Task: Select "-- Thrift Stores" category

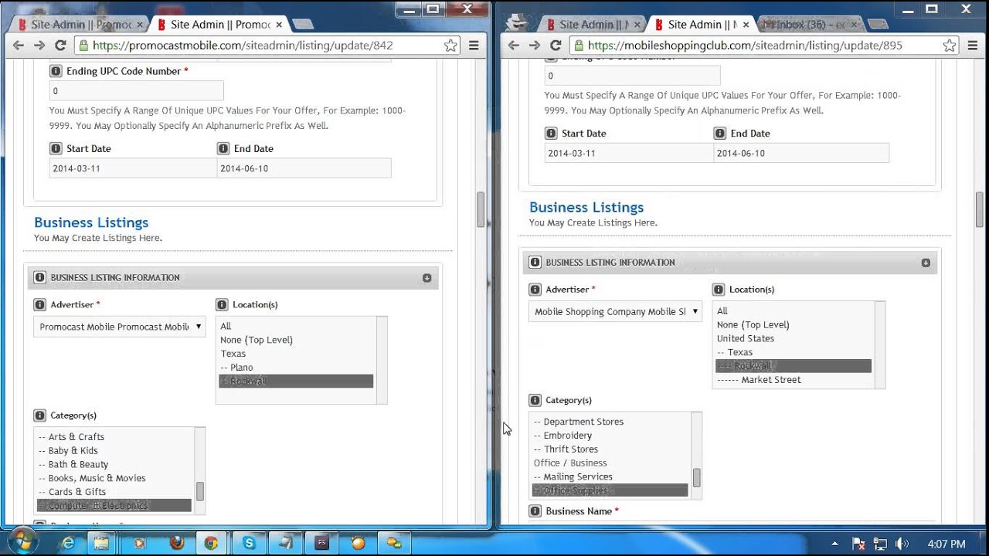Action: click(x=610, y=449)
